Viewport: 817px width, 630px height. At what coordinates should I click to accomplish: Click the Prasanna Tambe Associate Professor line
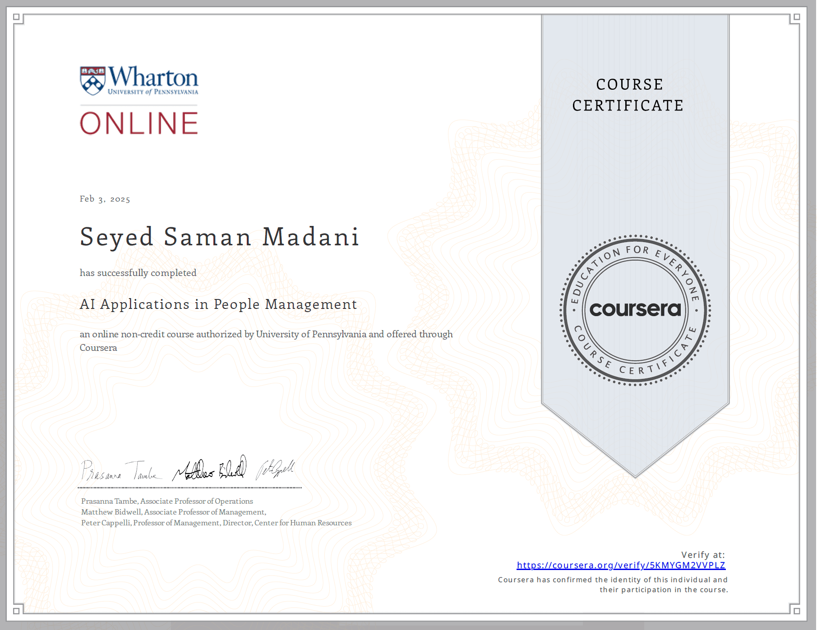point(167,501)
